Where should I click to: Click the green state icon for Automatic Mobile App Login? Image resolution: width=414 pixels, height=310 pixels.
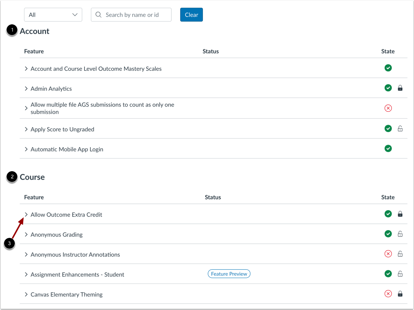pyautogui.click(x=388, y=148)
